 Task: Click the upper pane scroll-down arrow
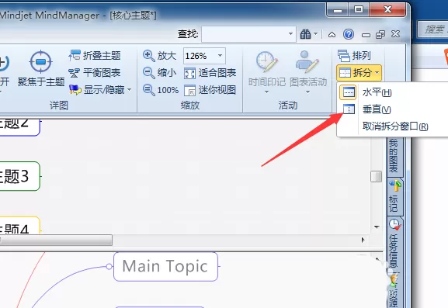(x=377, y=227)
